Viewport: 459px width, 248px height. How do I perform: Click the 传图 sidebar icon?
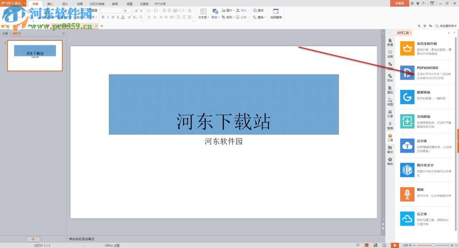[x=390, y=102]
